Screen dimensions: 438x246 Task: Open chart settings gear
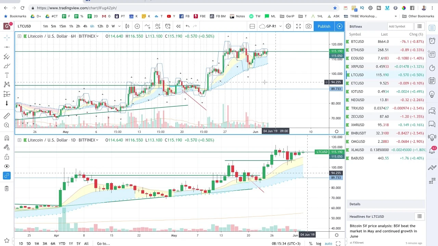288,26
